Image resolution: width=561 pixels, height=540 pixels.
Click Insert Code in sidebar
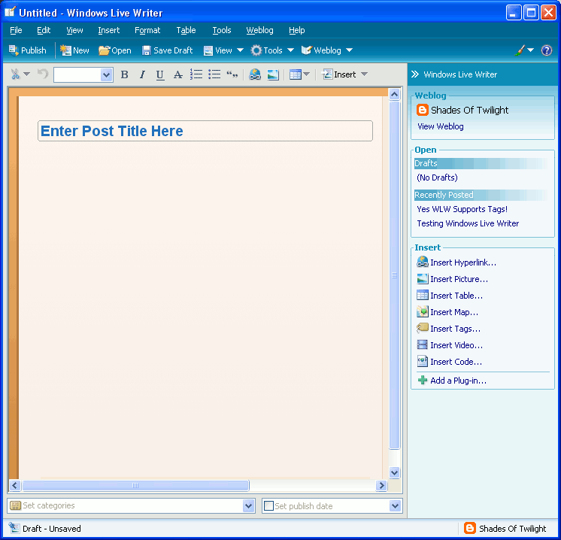coord(450,362)
